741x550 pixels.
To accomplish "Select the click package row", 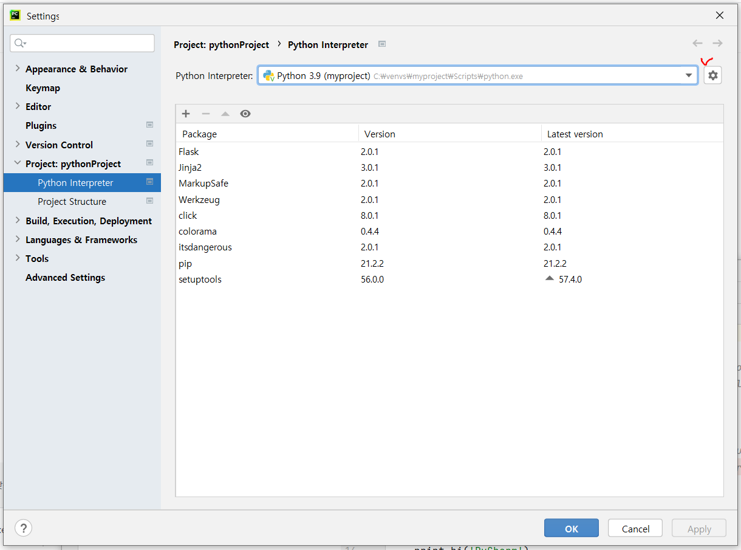I will pyautogui.click(x=449, y=216).
